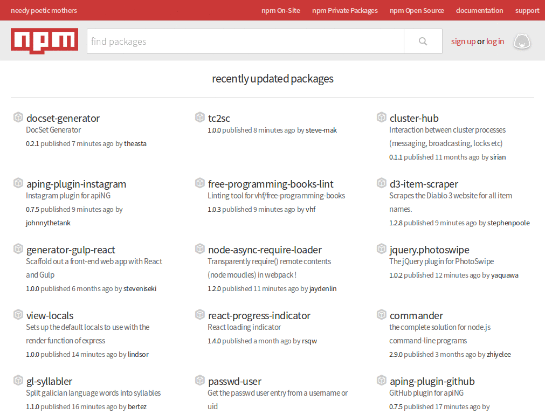Open the passwd-user package

tap(234, 382)
